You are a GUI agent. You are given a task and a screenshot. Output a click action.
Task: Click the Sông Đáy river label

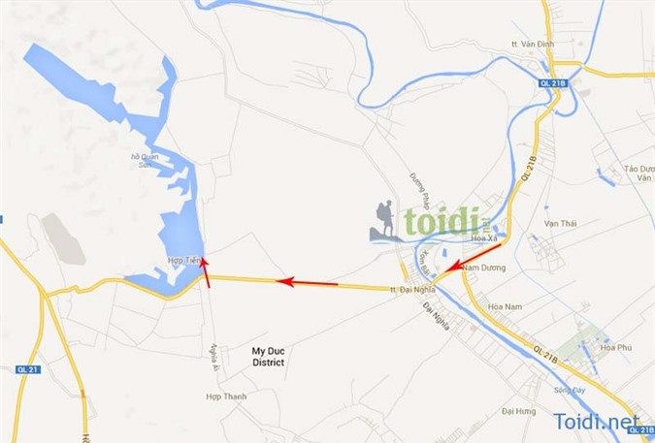(x=570, y=391)
